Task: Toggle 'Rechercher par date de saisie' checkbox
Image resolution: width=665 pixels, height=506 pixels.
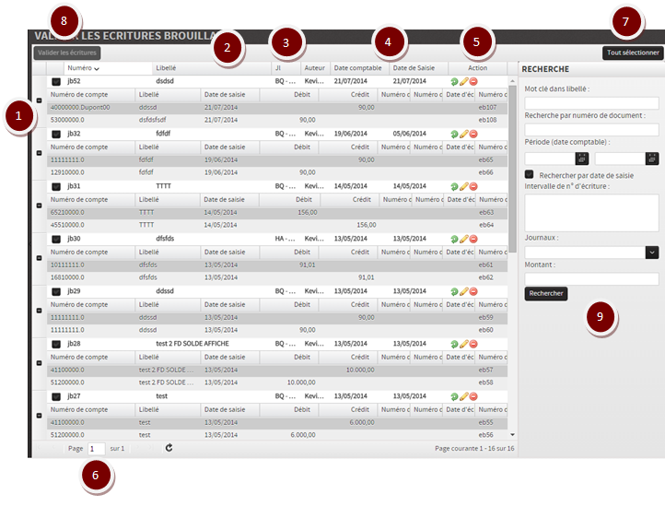Action: (x=530, y=175)
